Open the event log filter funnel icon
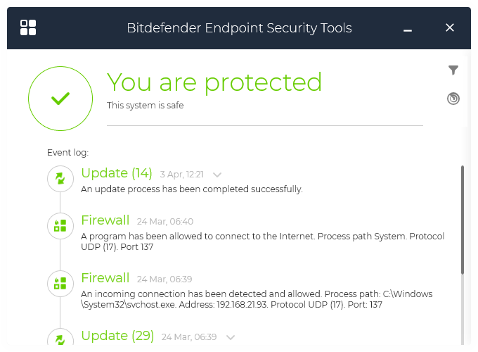Image resolution: width=478 pixels, height=352 pixels. tap(453, 70)
